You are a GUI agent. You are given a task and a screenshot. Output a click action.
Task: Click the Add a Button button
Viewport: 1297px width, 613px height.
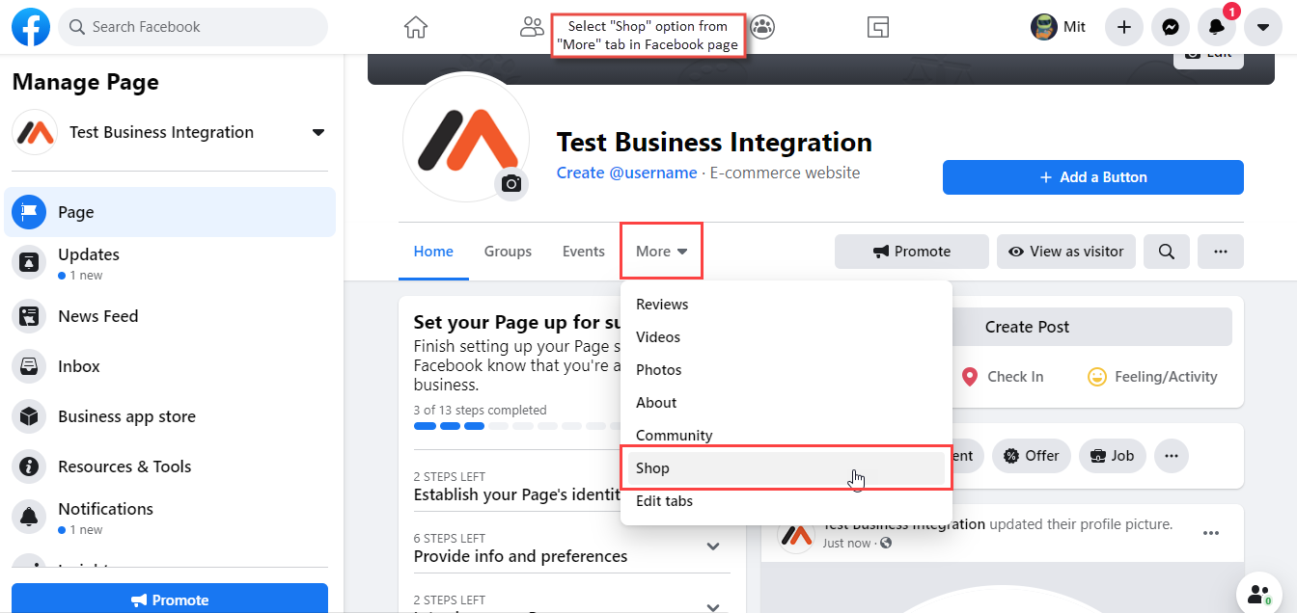click(1093, 177)
